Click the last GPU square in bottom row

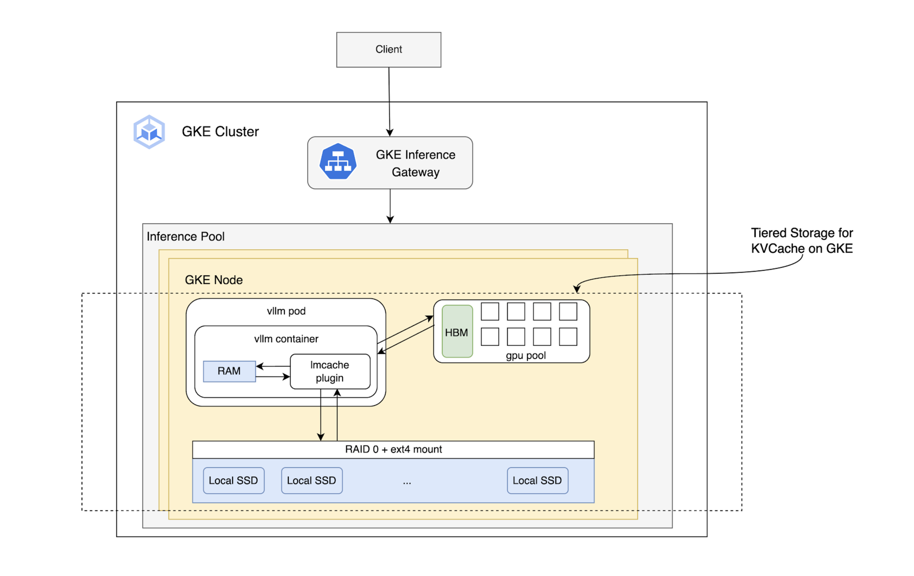coord(568,336)
